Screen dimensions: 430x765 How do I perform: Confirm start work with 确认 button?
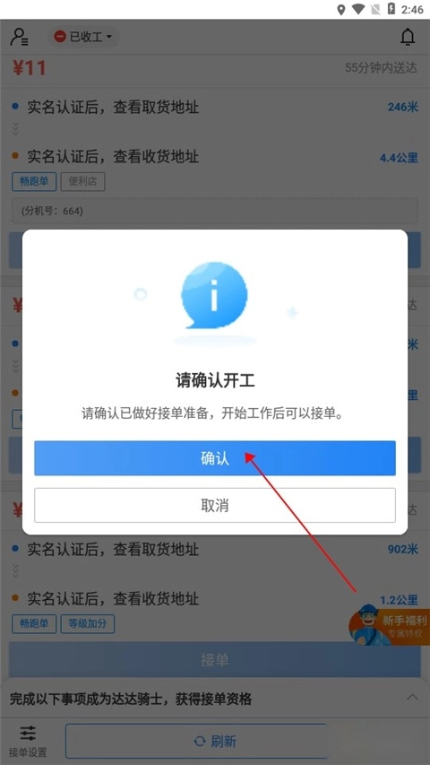tap(214, 458)
